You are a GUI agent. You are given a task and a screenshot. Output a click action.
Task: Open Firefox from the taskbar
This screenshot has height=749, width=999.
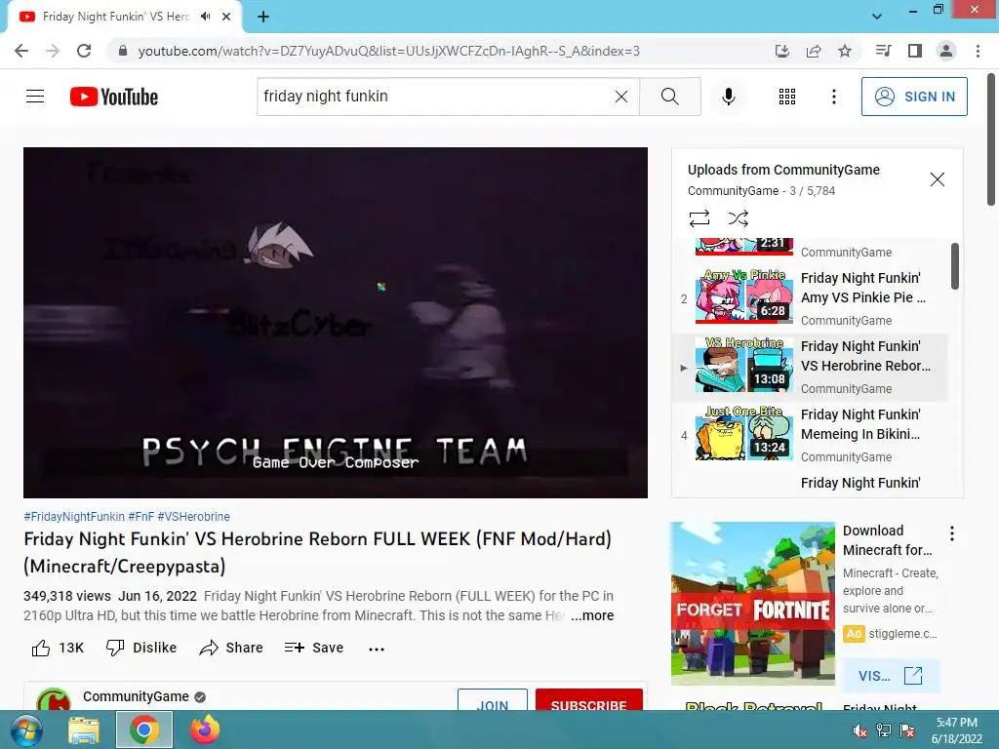click(x=205, y=729)
